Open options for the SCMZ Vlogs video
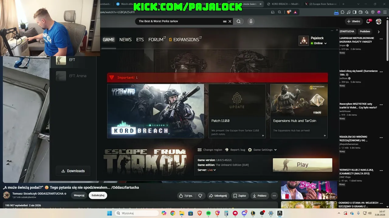Image resolution: width=389 pixels, height=218 pixels. (x=381, y=170)
